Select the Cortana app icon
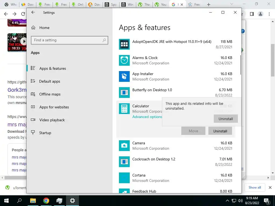Screen dimensions: 275x206 [124, 178]
